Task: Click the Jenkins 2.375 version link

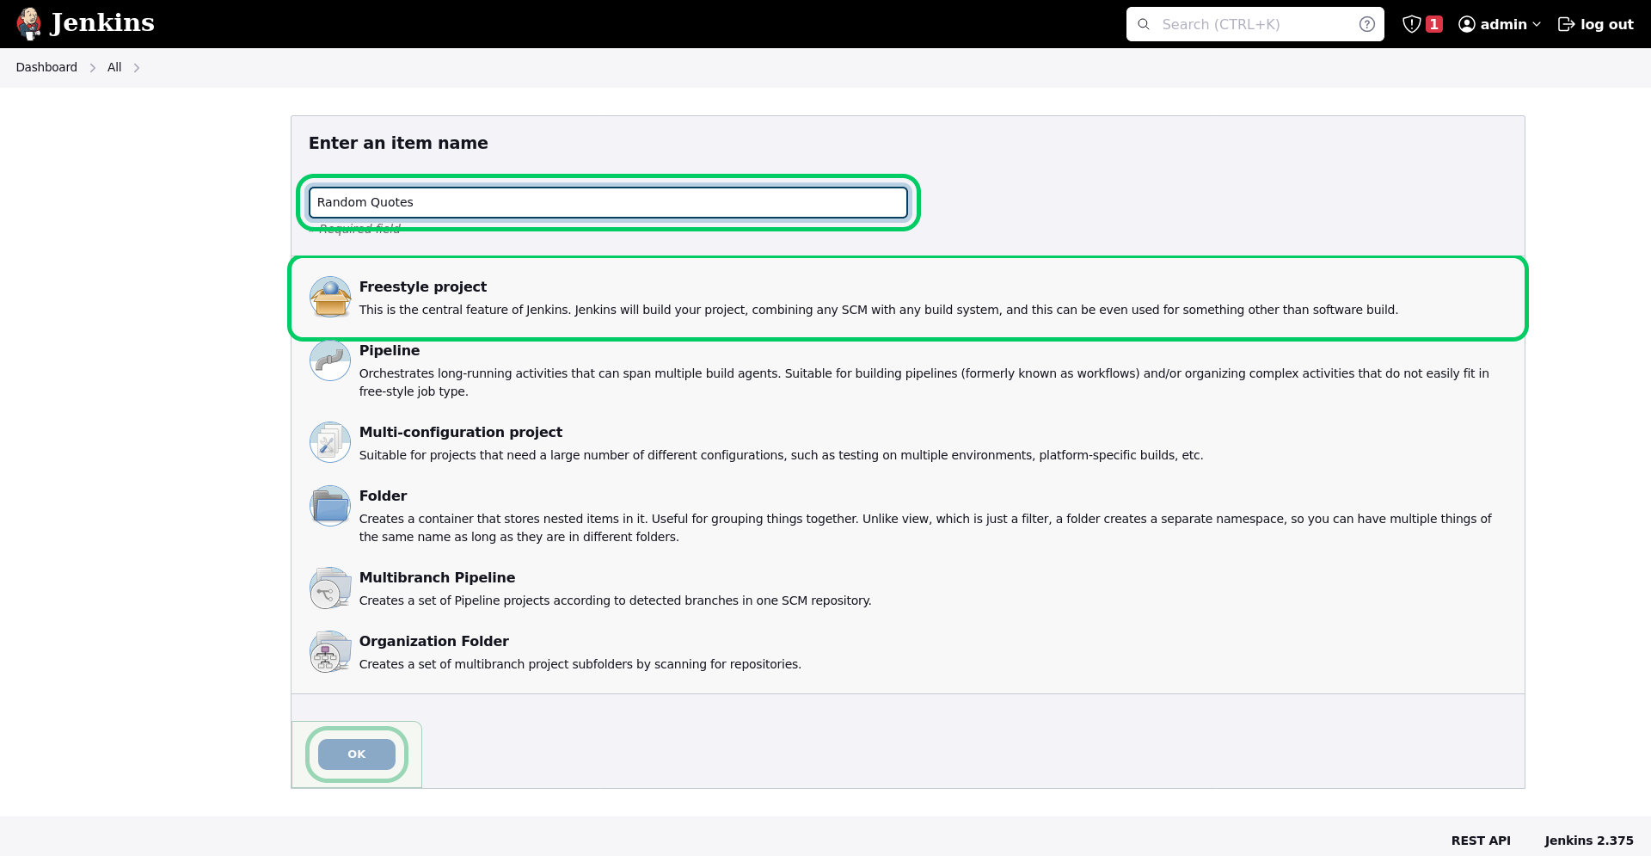Action: 1589,841
